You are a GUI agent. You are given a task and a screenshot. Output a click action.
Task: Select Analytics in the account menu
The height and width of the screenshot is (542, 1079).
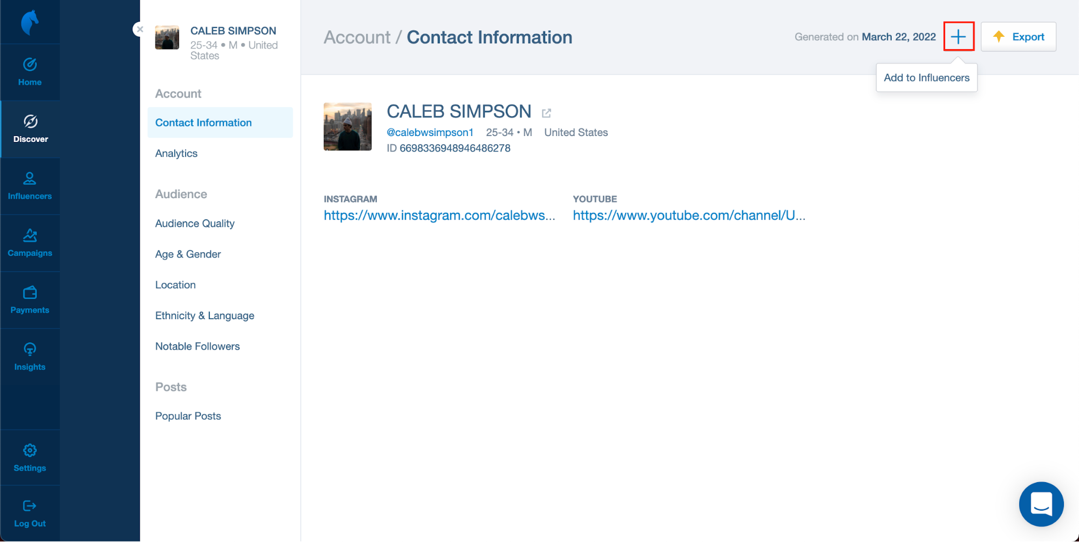click(x=177, y=153)
